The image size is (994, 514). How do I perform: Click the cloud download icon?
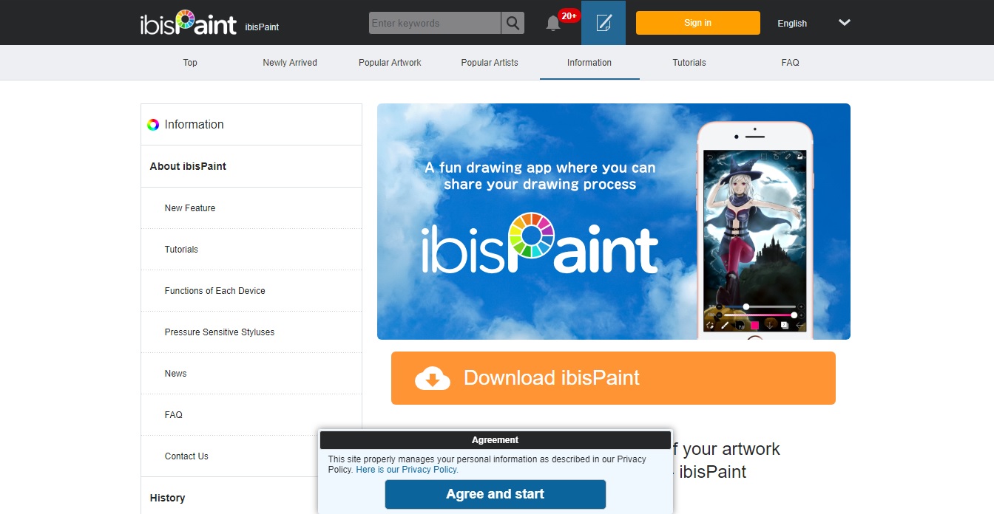click(433, 378)
